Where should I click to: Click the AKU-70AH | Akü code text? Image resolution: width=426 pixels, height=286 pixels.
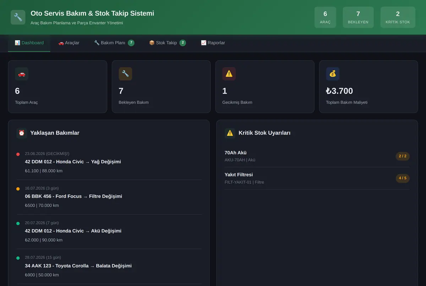[240, 160]
